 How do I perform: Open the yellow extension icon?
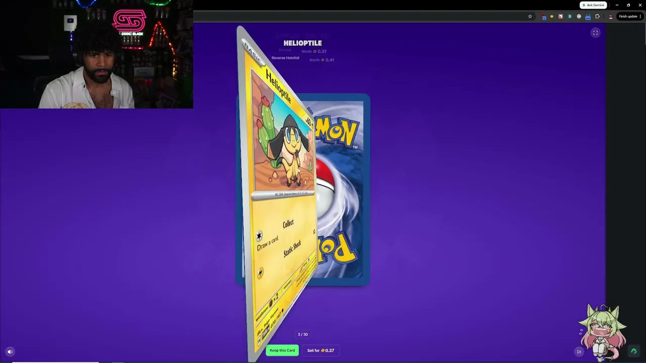tap(552, 17)
